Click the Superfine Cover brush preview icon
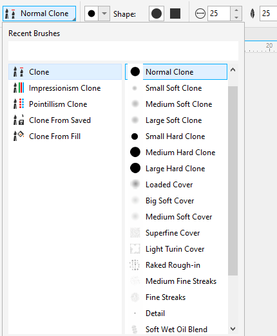This screenshot has width=277, height=336. tap(135, 232)
